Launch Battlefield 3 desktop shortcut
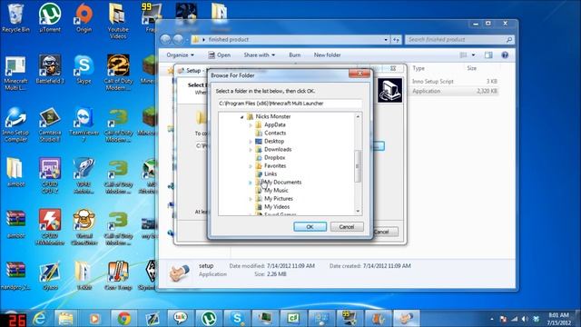 click(x=50, y=70)
